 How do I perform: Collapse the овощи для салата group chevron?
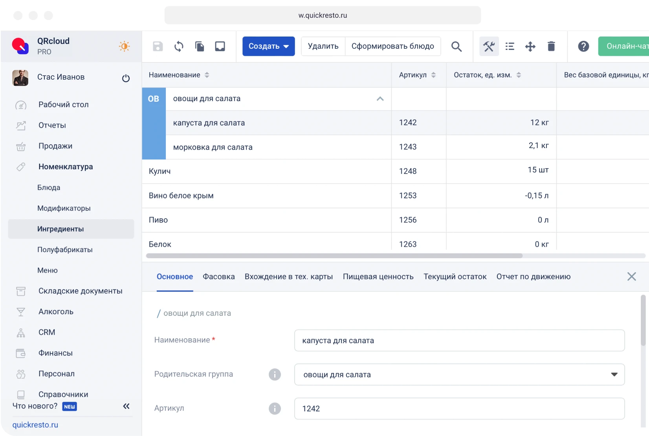click(x=379, y=99)
